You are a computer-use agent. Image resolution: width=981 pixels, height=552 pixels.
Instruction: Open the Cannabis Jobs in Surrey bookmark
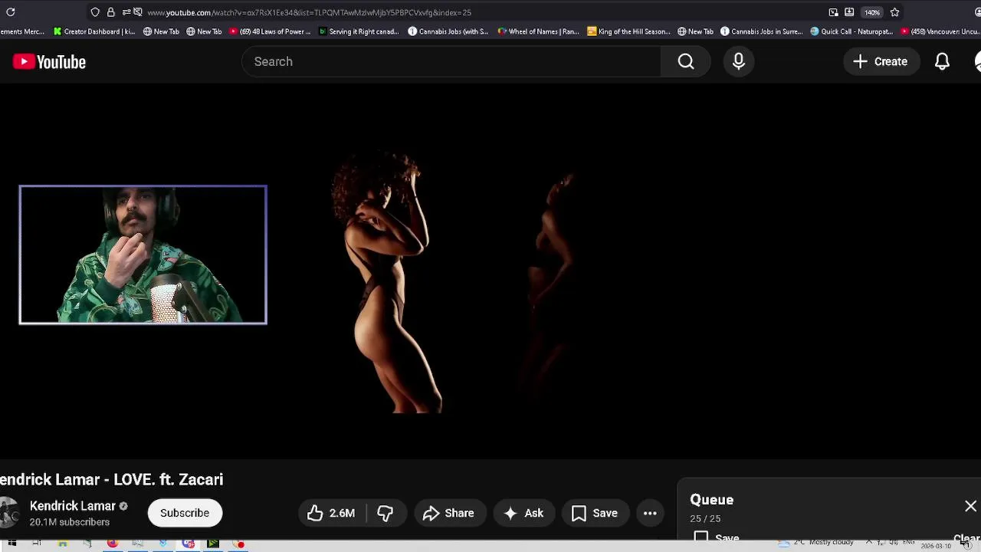coord(761,31)
